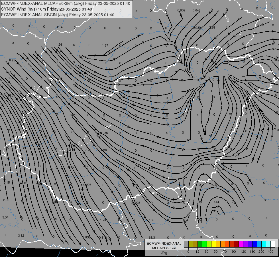Click the legend tick value 50

point(216,252)
